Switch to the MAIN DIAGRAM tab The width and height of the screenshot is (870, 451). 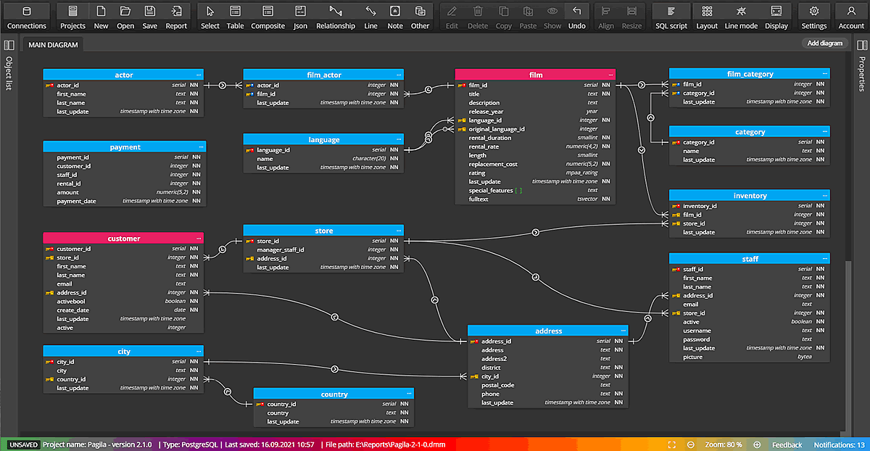[x=53, y=44]
